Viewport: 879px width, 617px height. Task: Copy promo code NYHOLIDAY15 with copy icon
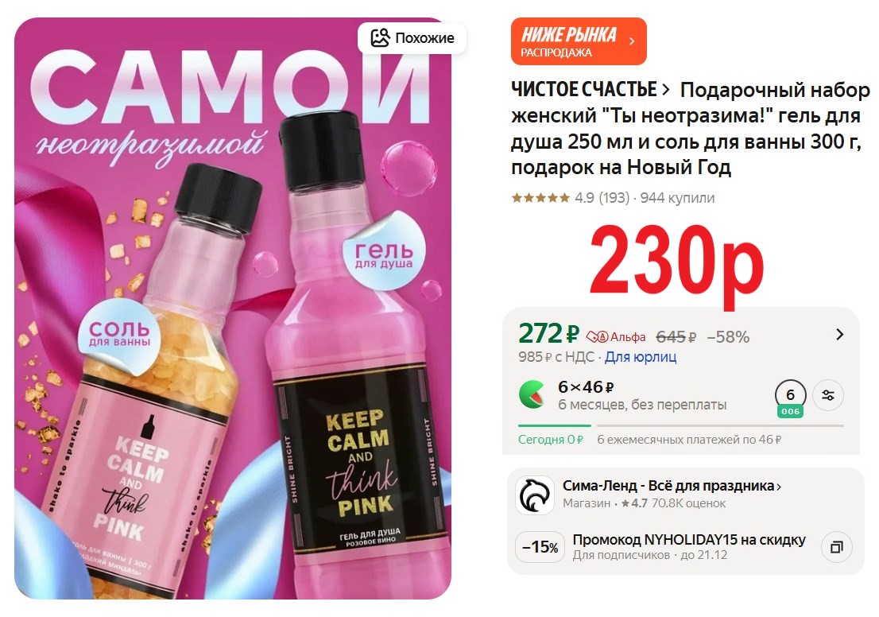[x=836, y=547]
